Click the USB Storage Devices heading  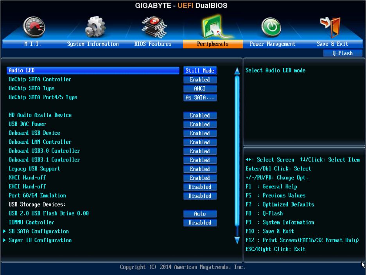(37, 204)
